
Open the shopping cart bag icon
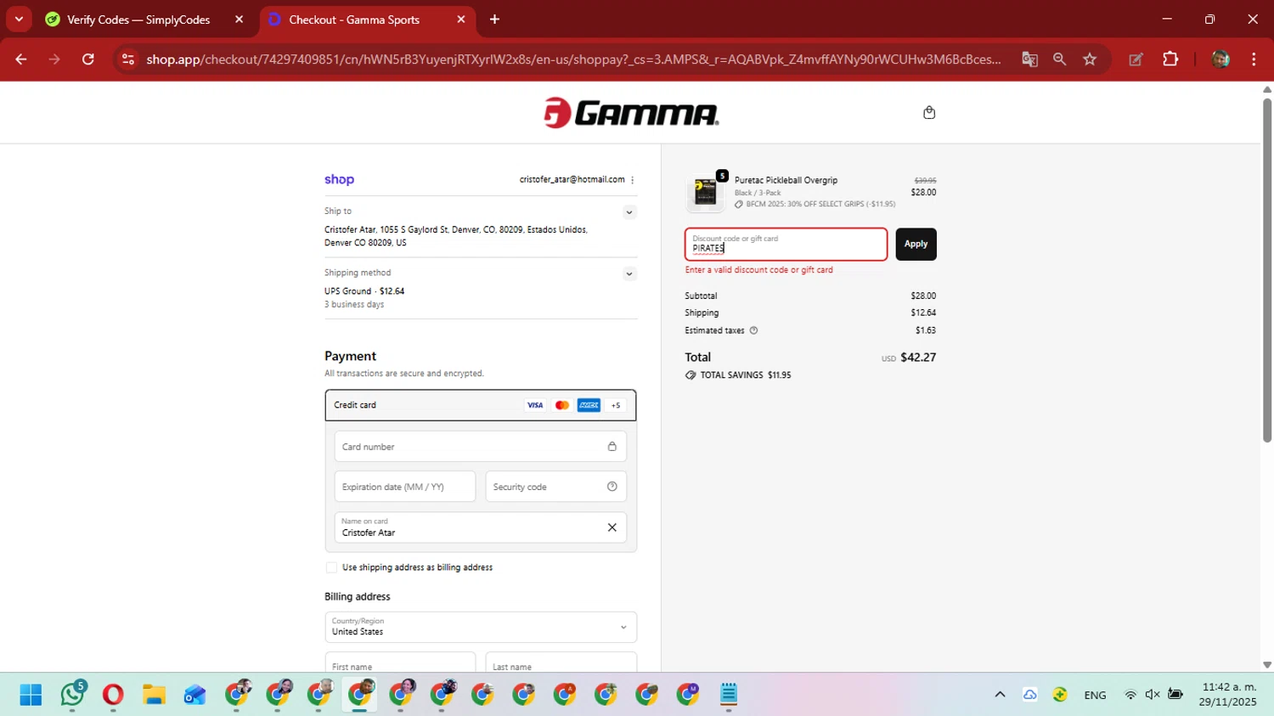coord(929,112)
